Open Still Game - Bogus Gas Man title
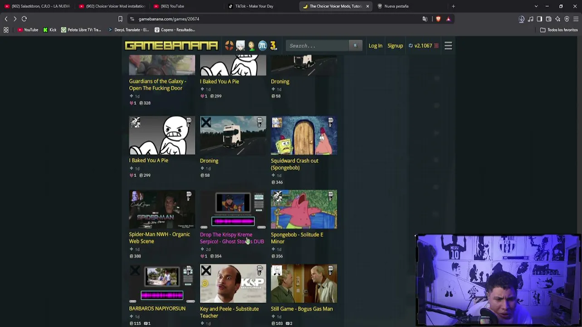The height and width of the screenshot is (327, 582). (302, 309)
